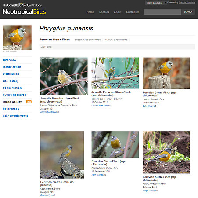
Task: Go to the References section
Action: click(x=11, y=109)
